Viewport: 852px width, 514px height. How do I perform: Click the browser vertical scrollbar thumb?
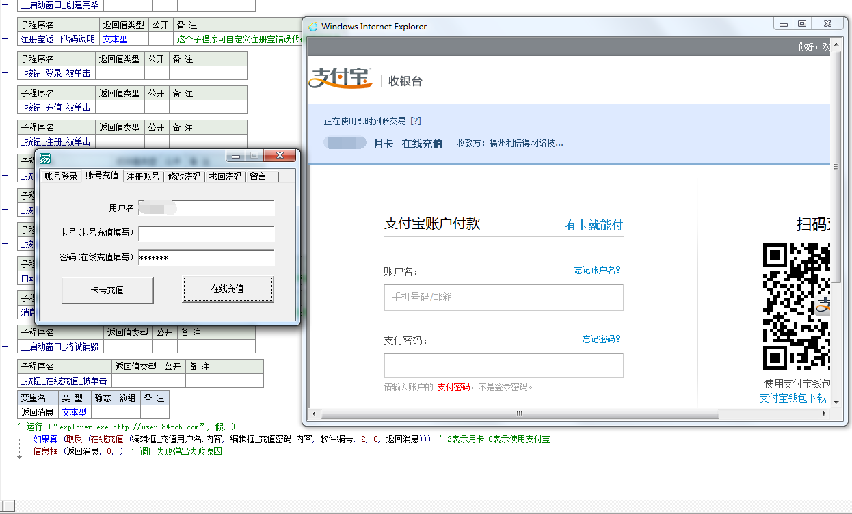click(836, 166)
